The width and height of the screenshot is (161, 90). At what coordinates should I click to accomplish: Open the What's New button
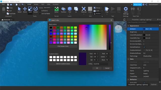pyautogui.click(x=137, y=4)
